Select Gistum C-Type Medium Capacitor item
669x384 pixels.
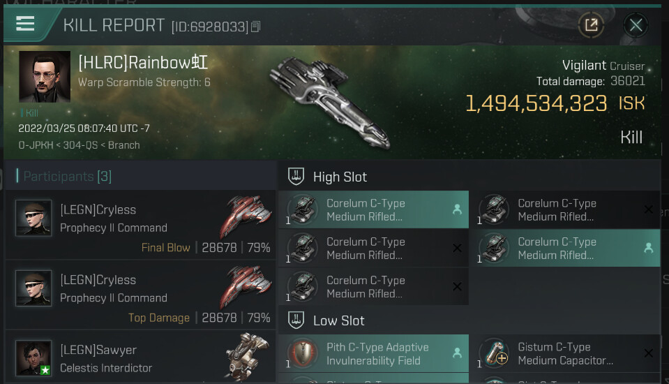point(565,353)
